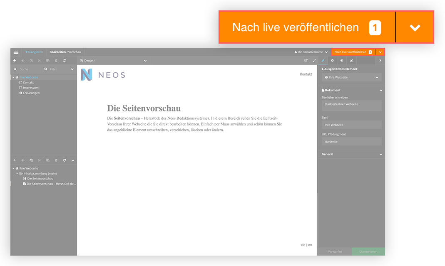The image size is (445, 266).
Task: Delete content with content tree trash icon
Action: click(56, 160)
